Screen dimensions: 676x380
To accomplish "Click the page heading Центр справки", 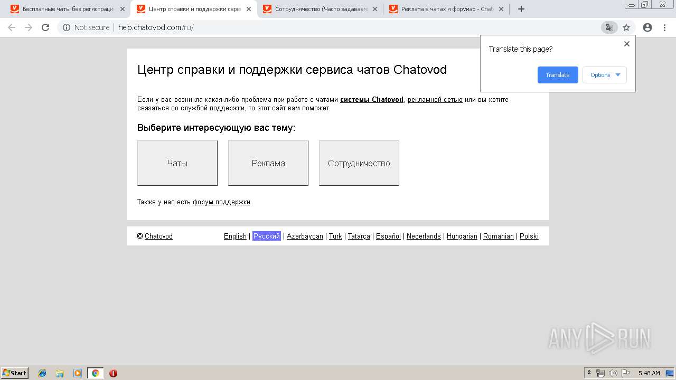I will (x=292, y=70).
